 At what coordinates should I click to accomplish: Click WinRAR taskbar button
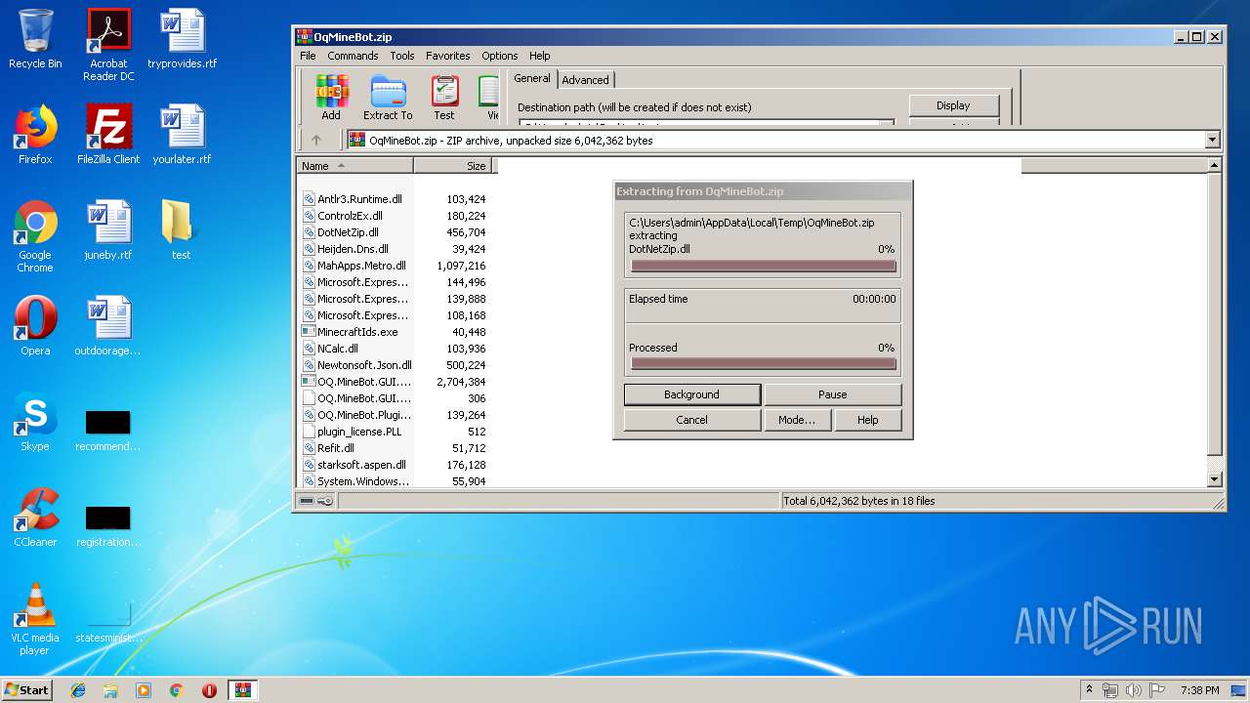click(x=242, y=690)
